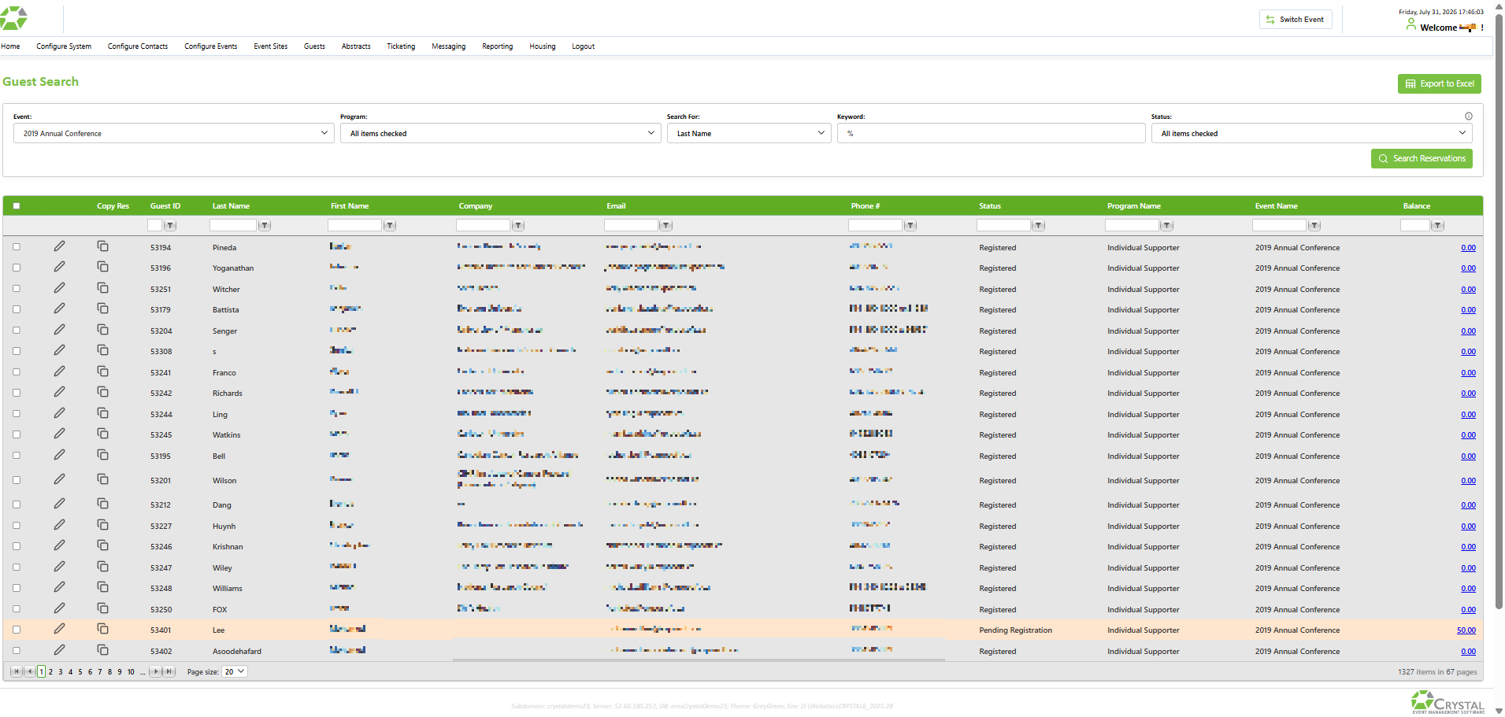Select checkbox for guest Senger
Viewport: 1505px width, 717px height.
(17, 331)
